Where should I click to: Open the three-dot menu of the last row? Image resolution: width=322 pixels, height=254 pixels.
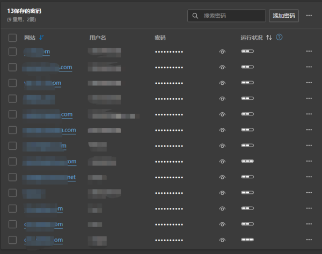[x=309, y=240]
